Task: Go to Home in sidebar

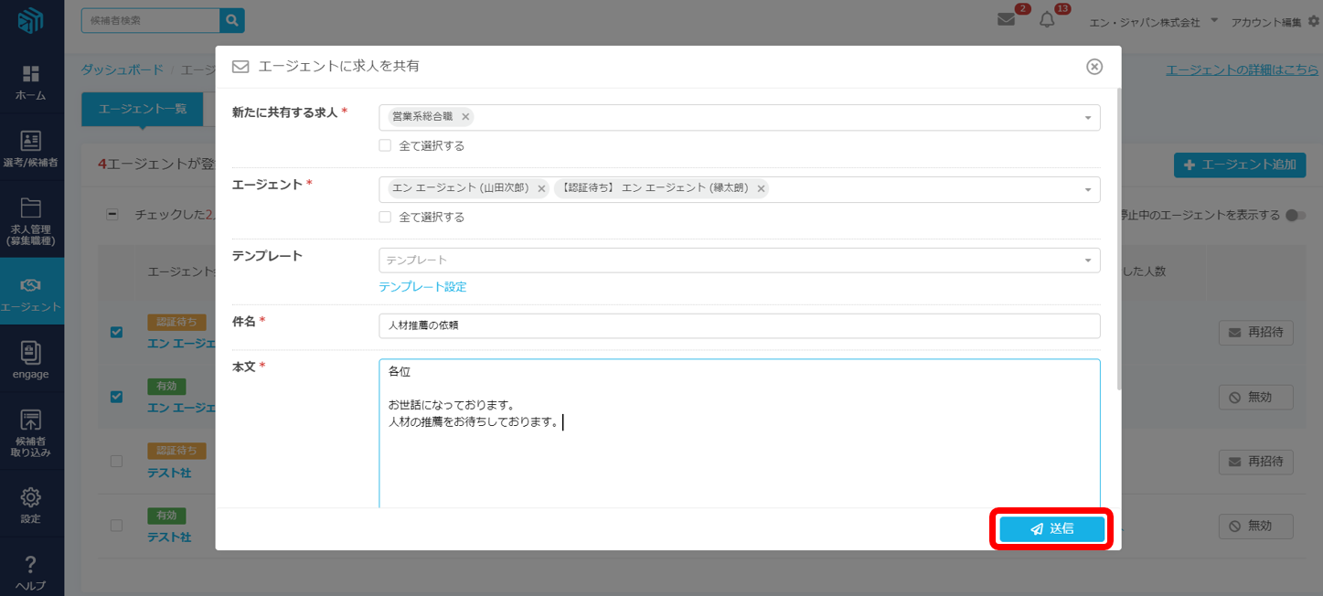Action: (x=31, y=81)
